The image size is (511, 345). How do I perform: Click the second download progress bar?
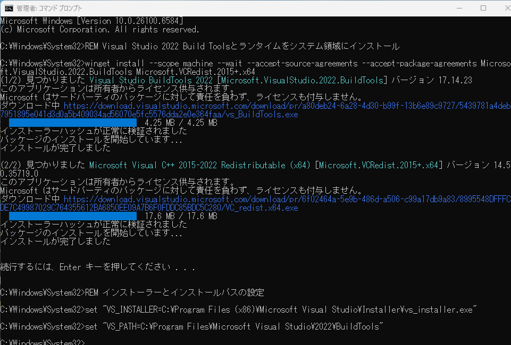[x=72, y=216]
